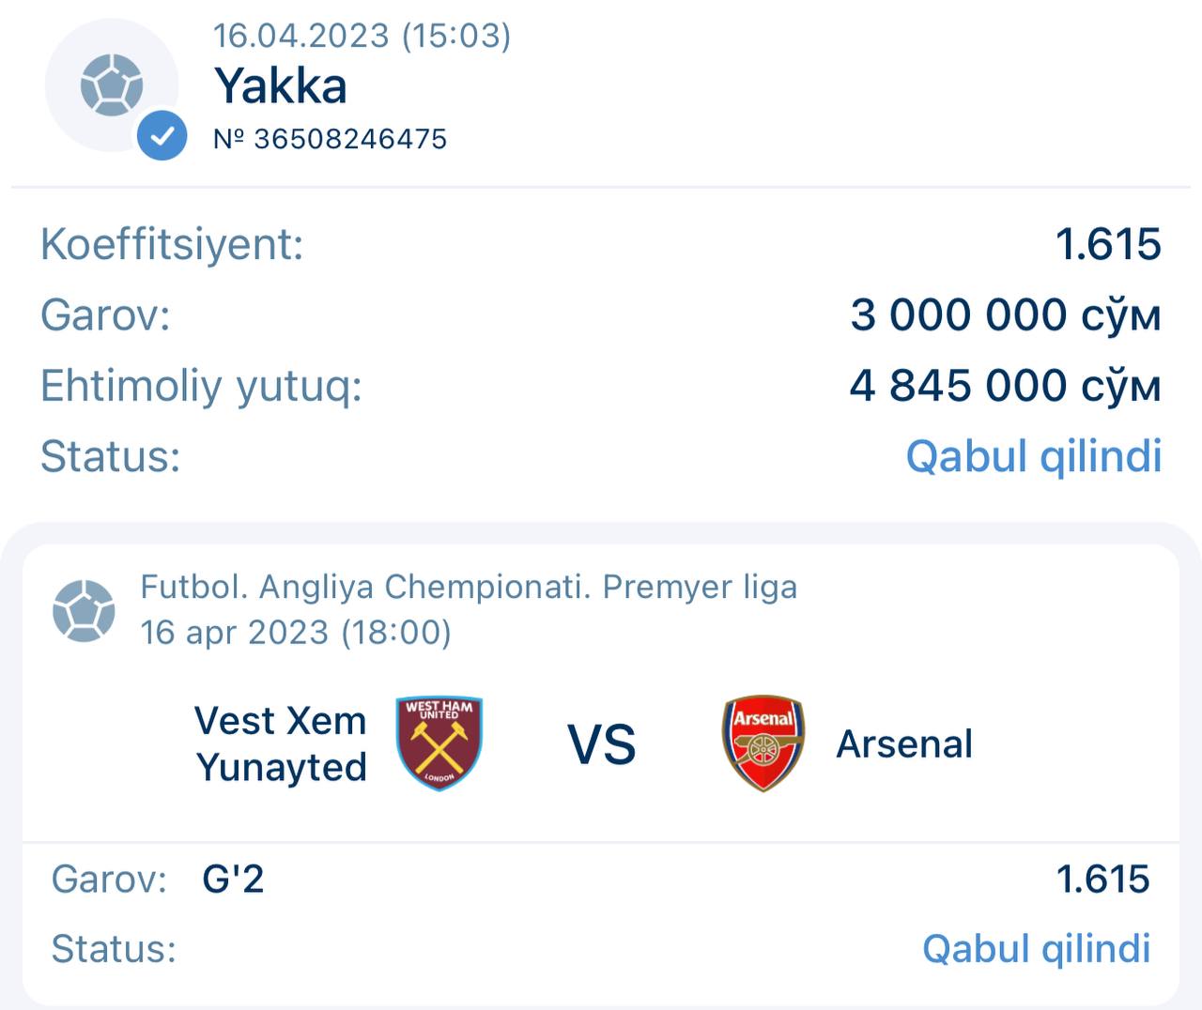Tap the top Qabul qilindi status link
Viewport: 1202px width, 1010px height.
tap(1033, 456)
